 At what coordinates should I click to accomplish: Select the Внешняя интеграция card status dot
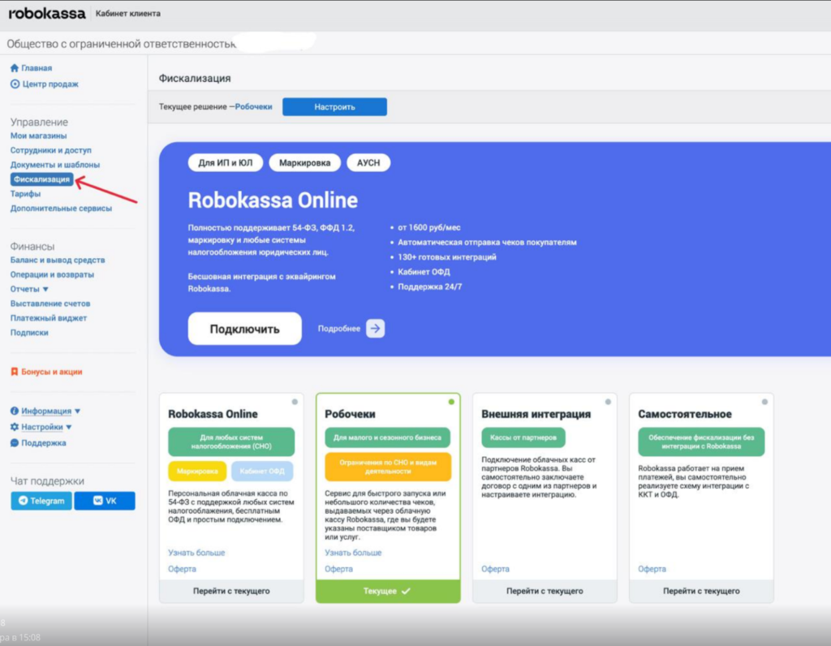pos(608,402)
